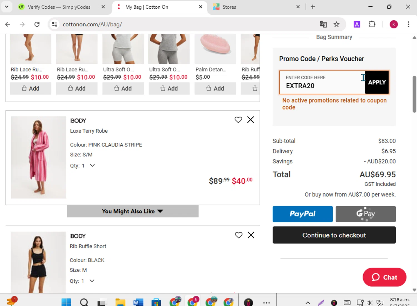The width and height of the screenshot is (417, 306).
Task: Open touch keyboard tray icon
Action: click(x=347, y=303)
